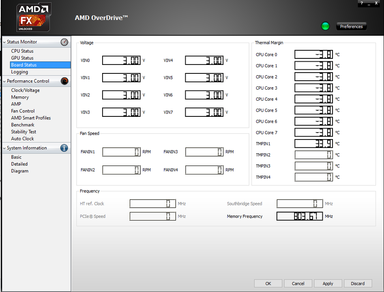Viewport: 384px width, 292px height.
Task: Open the Logging page
Action: pyautogui.click(x=19, y=72)
